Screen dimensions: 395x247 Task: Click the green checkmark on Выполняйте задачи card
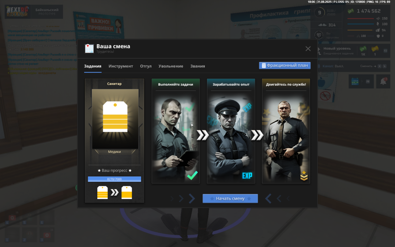tap(192, 176)
